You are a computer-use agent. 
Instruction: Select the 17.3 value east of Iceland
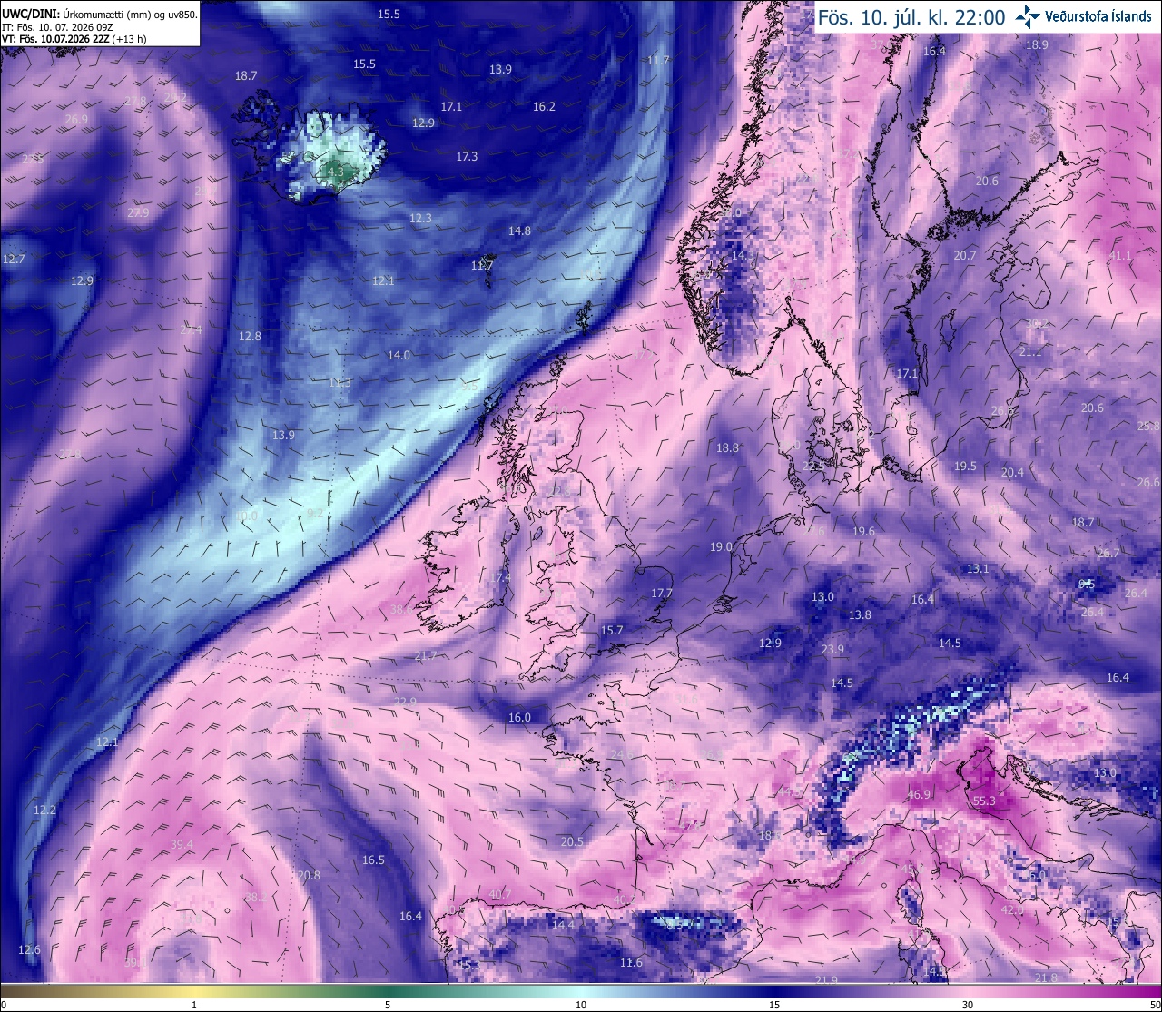click(467, 156)
